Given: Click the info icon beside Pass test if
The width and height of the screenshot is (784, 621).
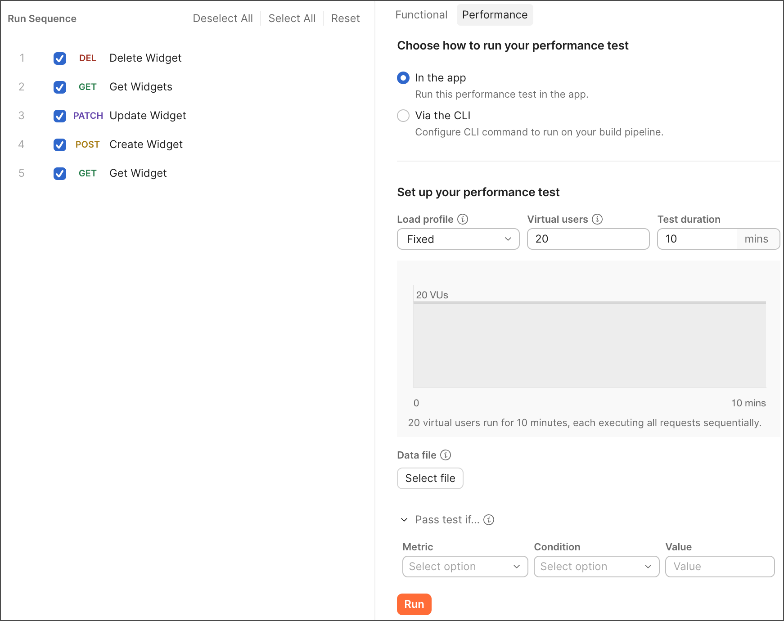Looking at the screenshot, I should click(488, 520).
